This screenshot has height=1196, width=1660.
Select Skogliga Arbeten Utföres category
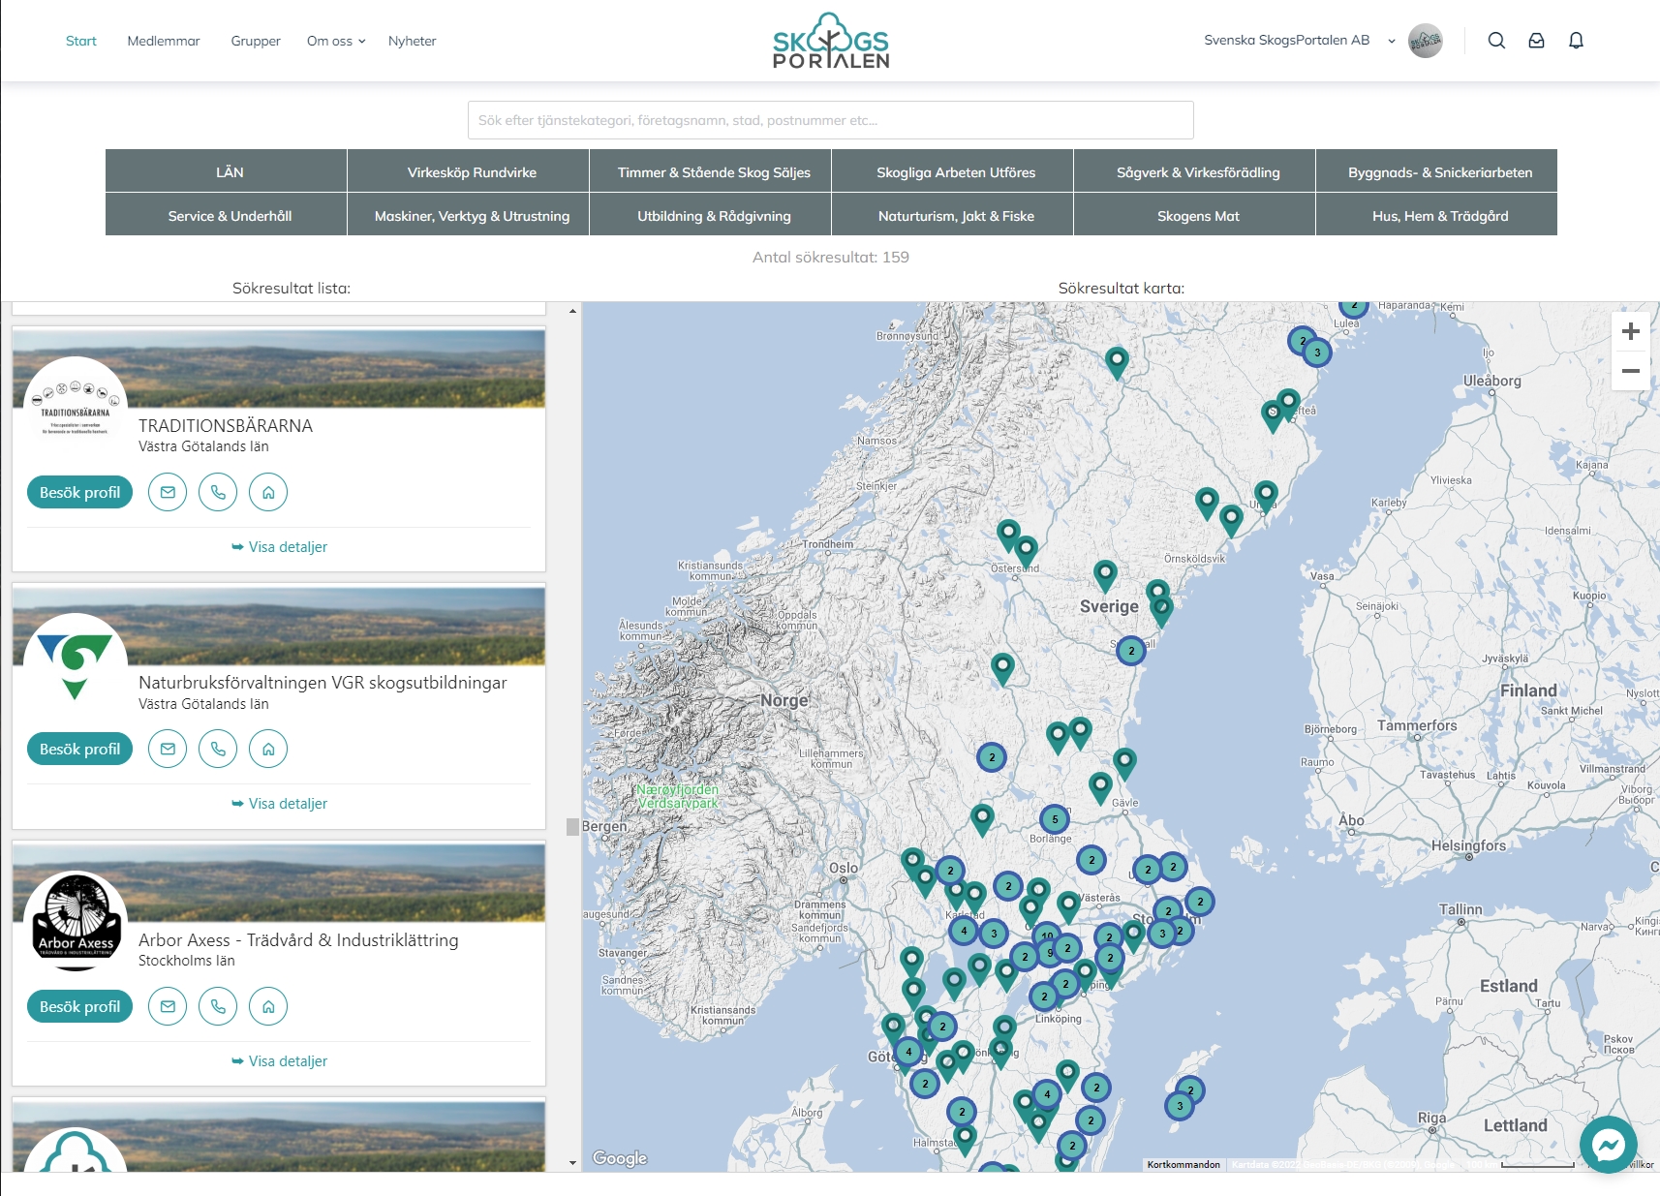(x=953, y=171)
